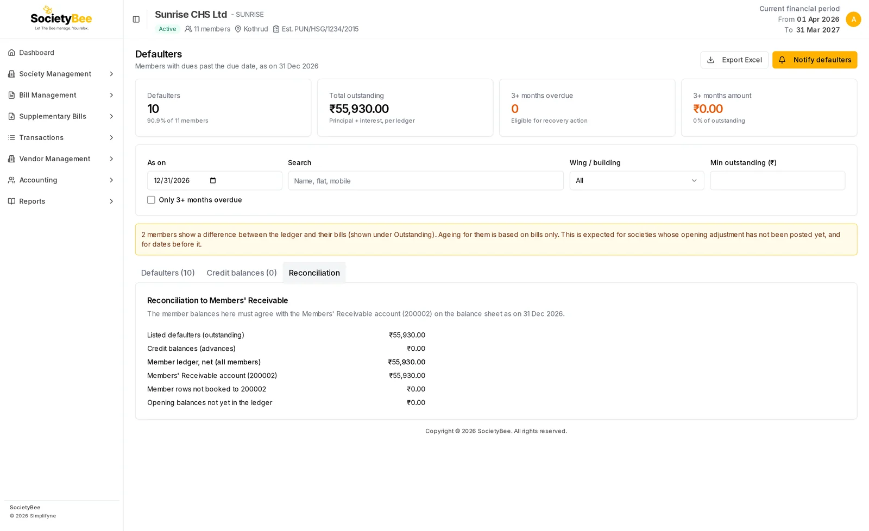Image resolution: width=869 pixels, height=531 pixels.
Task: Expand Bill Management chevron
Action: click(x=111, y=95)
